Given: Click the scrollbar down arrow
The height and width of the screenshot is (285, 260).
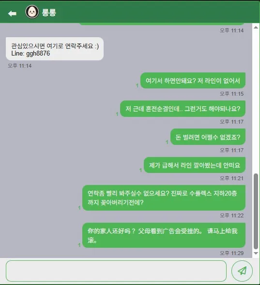Looking at the screenshot, I should pos(256,254).
